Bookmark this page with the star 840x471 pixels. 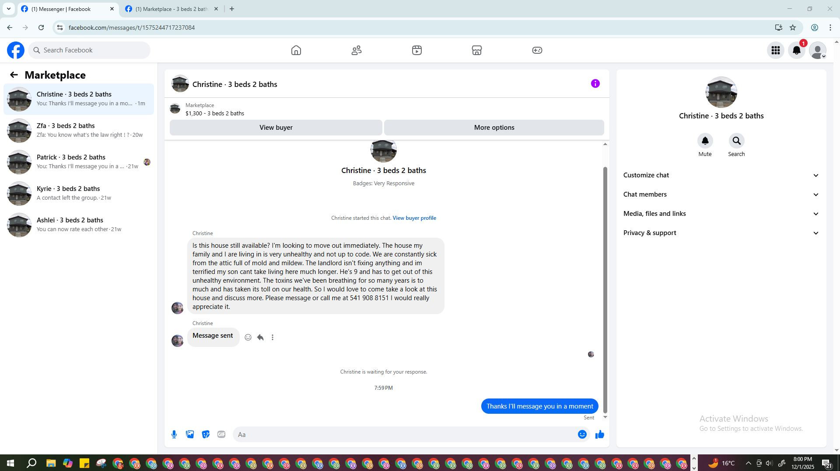coord(793,28)
